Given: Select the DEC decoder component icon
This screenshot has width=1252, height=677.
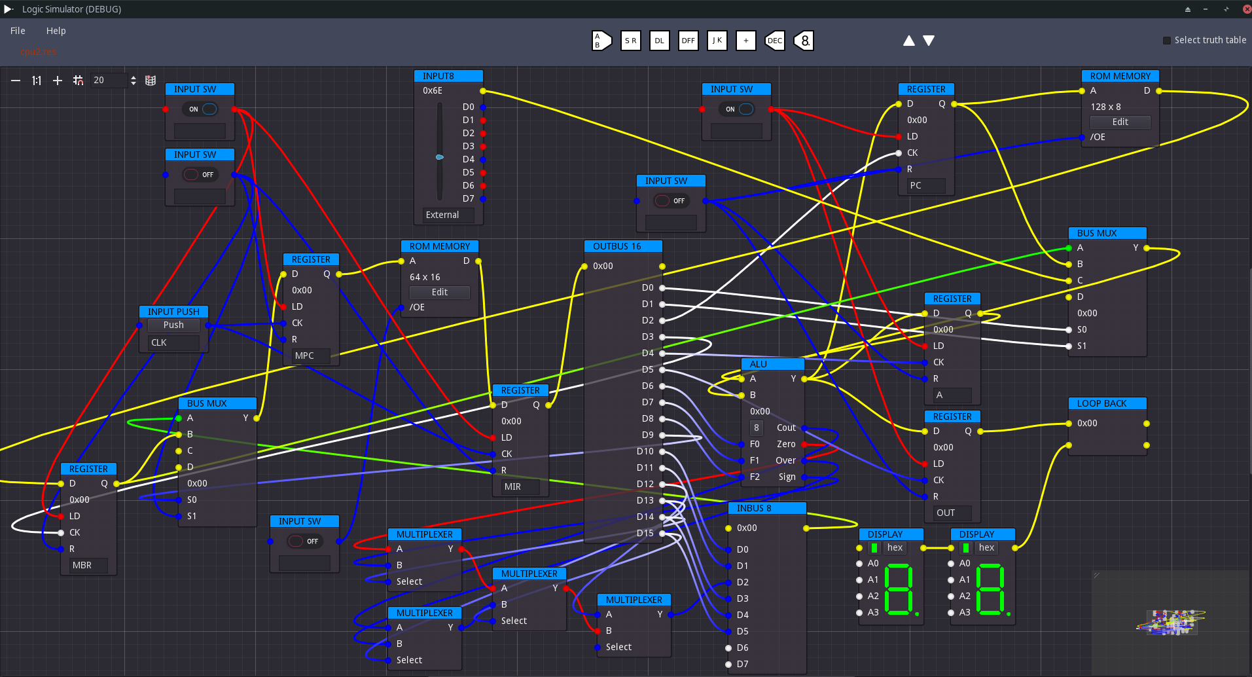Looking at the screenshot, I should coord(774,41).
